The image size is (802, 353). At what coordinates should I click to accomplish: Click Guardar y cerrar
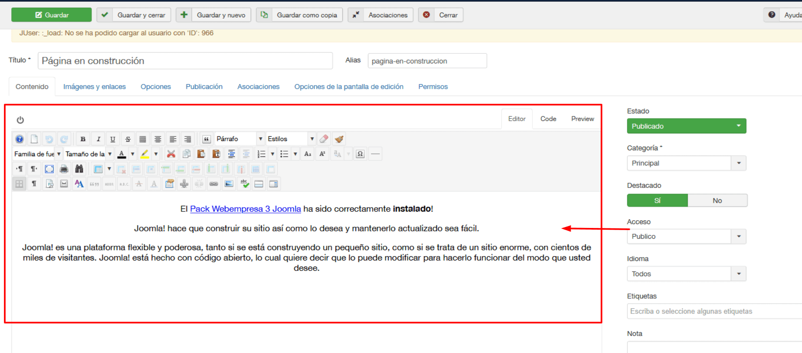[134, 15]
